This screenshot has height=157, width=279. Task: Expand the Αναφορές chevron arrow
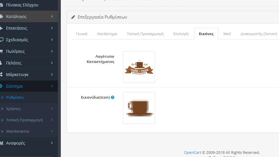(x=52, y=143)
